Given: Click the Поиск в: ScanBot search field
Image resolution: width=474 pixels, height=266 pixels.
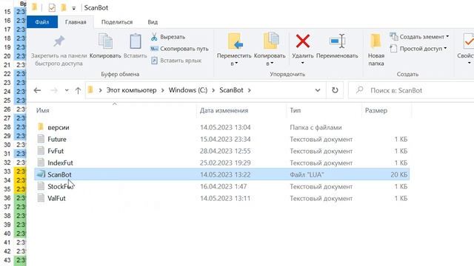Looking at the screenshot, I should [411, 90].
